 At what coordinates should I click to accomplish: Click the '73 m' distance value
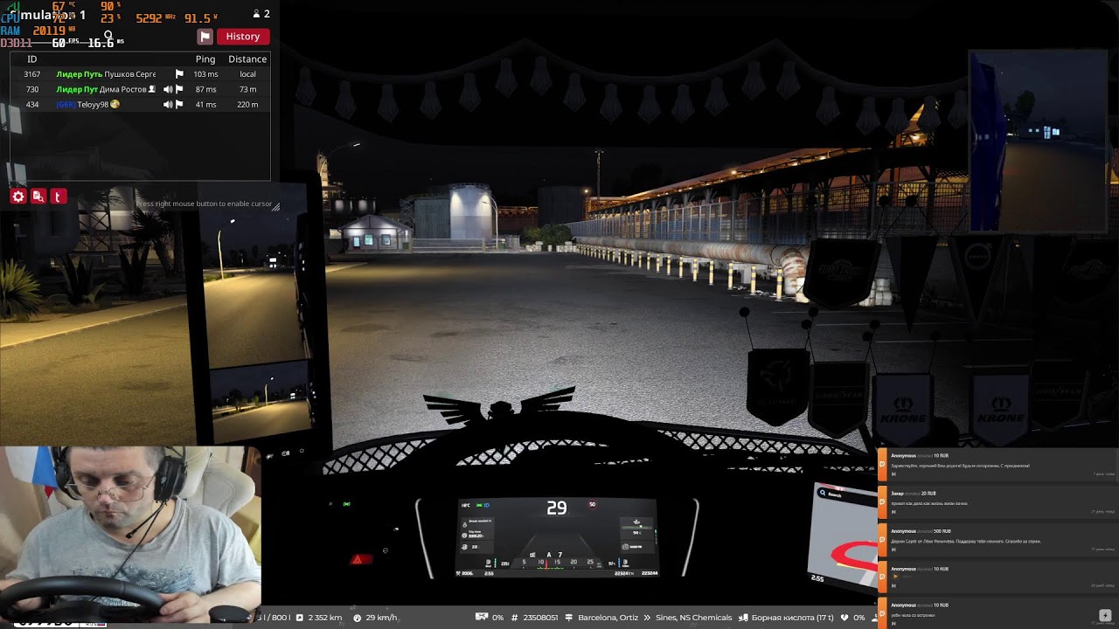point(247,89)
